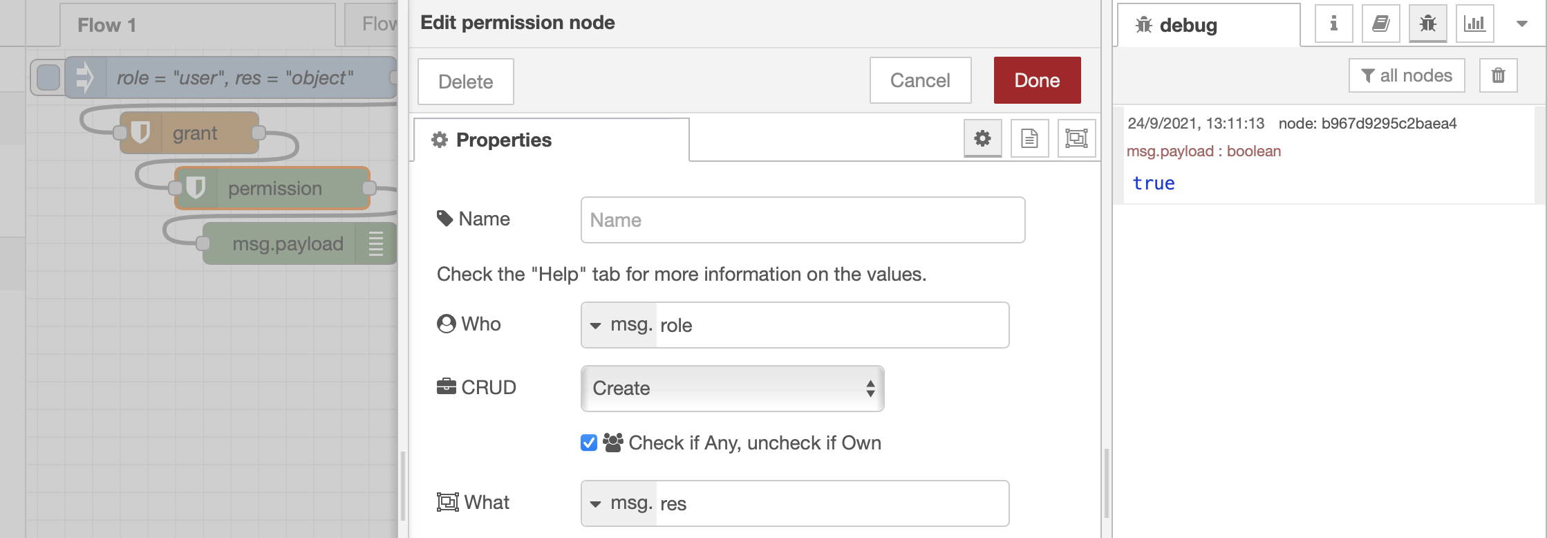
Task: Switch to the Flow 1 tab
Action: point(107,26)
